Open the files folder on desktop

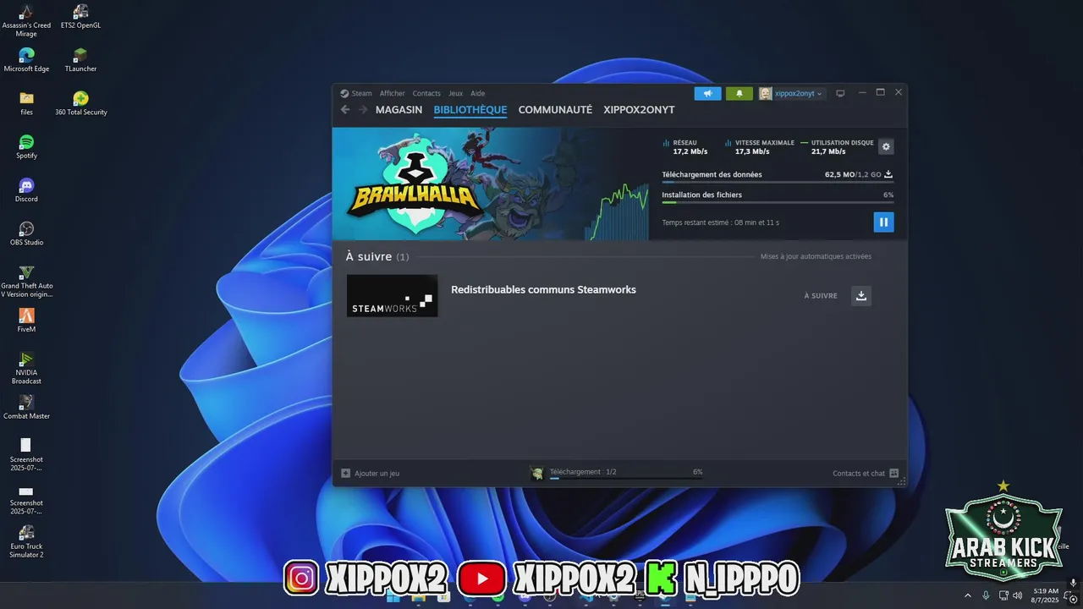pyautogui.click(x=26, y=103)
